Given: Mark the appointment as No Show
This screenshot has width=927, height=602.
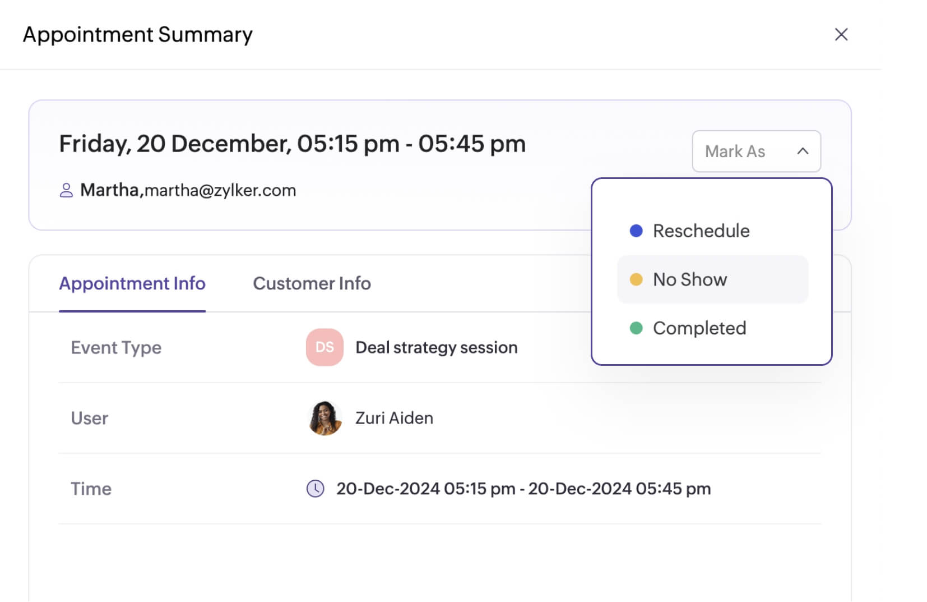Looking at the screenshot, I should coord(690,279).
